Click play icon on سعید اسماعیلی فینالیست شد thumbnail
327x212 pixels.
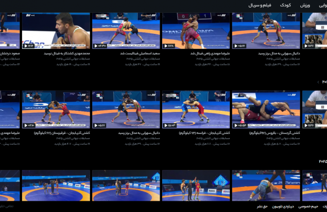(96, 46)
